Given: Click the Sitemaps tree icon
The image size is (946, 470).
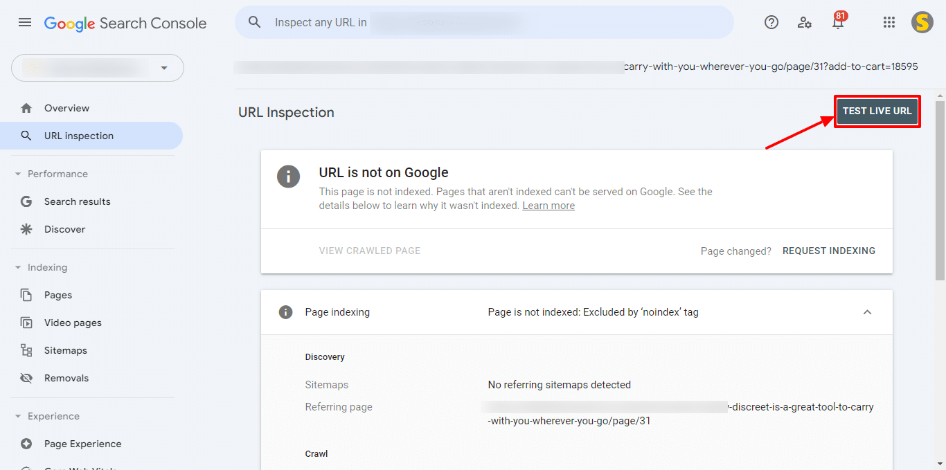Looking at the screenshot, I should (x=26, y=350).
